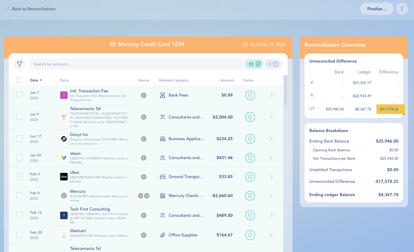This screenshot has width=414, height=252.
Task: Check the Feb 3 Uber row
Action: pyautogui.click(x=19, y=177)
